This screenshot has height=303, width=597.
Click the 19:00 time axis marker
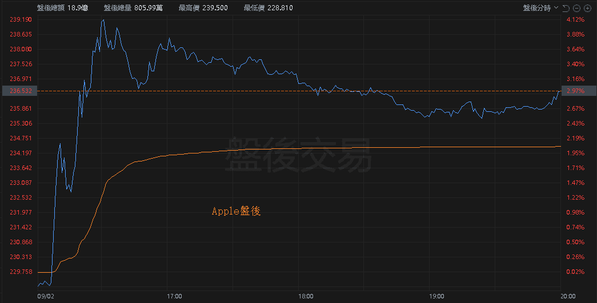(x=436, y=296)
